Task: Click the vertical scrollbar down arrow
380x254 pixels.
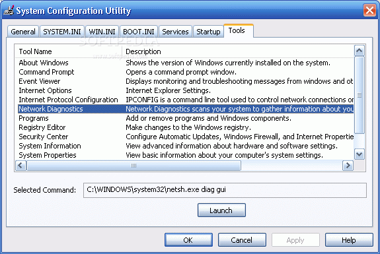Action: [359, 154]
